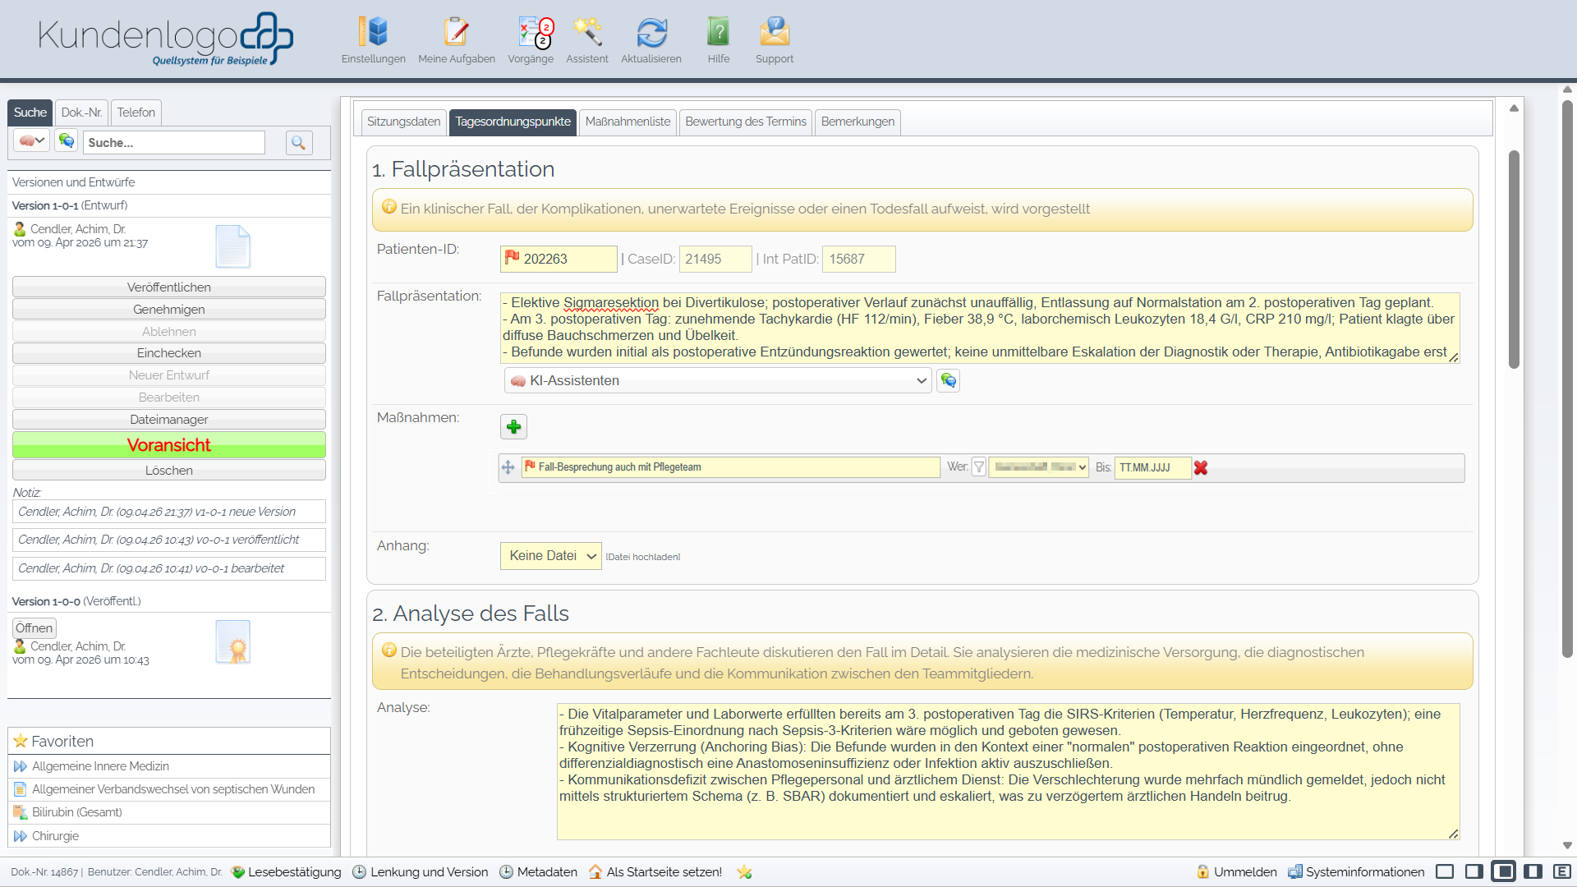Click the Vorgänge icon with badges

[531, 33]
